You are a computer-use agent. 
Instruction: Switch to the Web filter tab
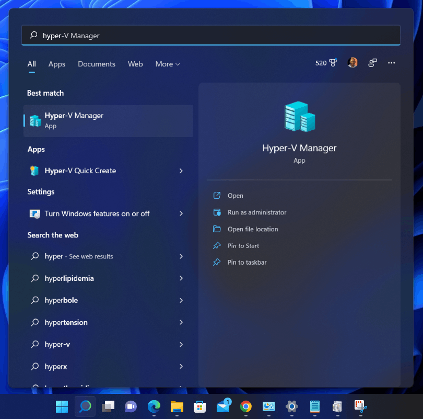pos(135,64)
